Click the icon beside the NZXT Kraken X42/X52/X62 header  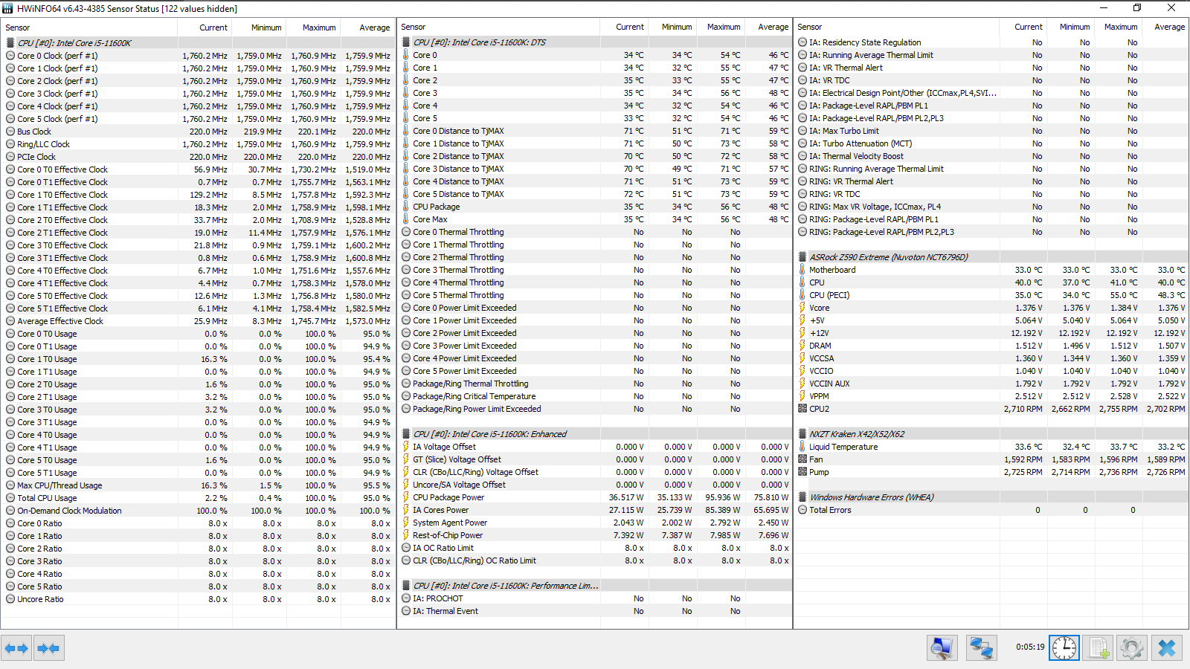[x=803, y=434]
